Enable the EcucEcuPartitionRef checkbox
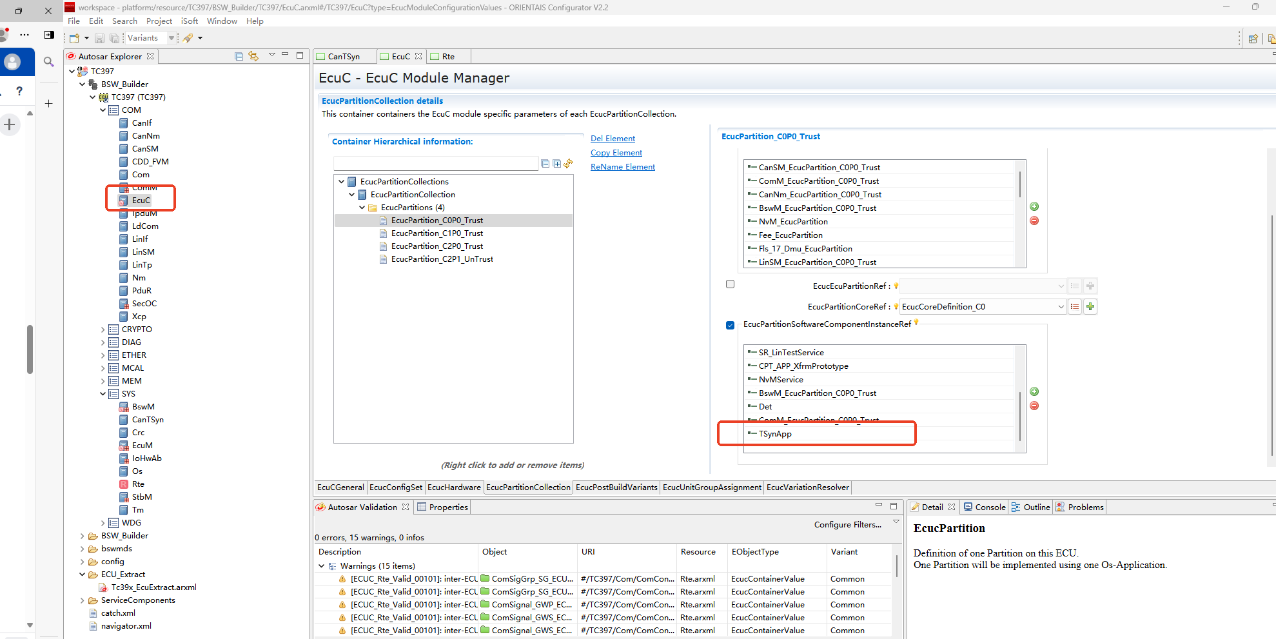 point(730,284)
